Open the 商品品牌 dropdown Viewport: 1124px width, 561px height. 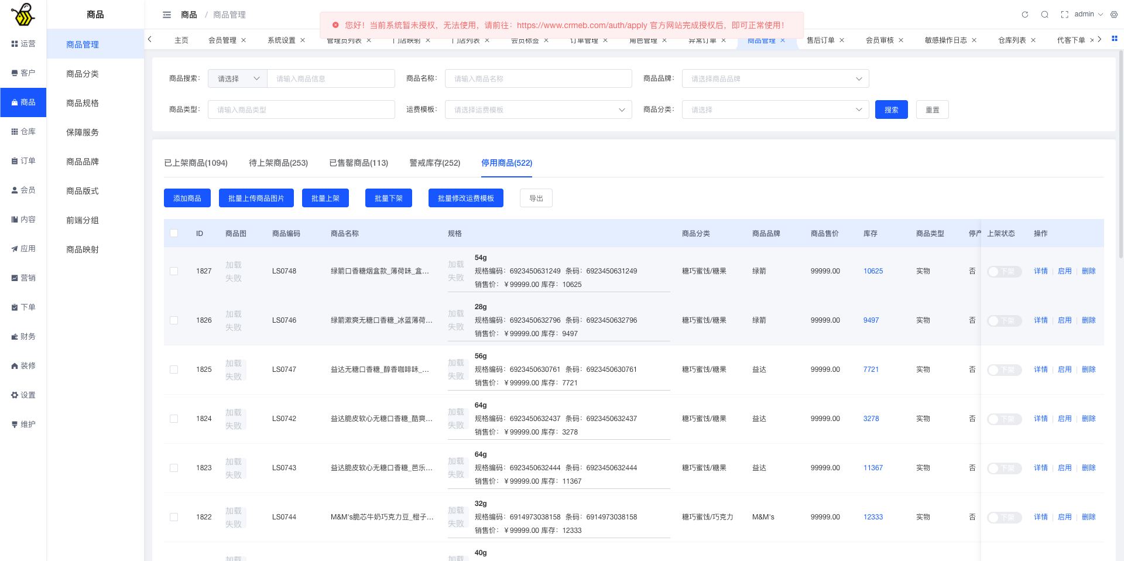(x=775, y=78)
